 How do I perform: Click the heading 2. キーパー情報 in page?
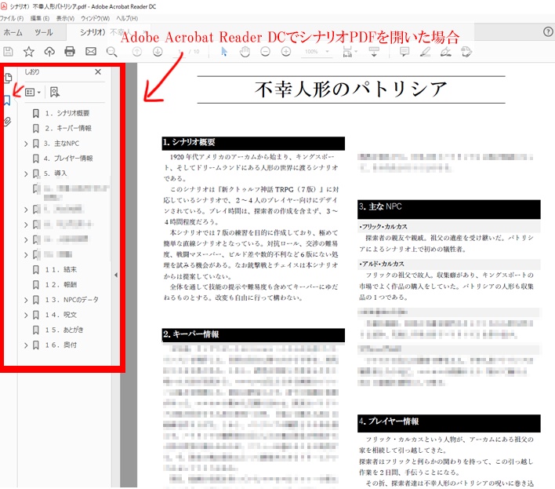tap(191, 334)
